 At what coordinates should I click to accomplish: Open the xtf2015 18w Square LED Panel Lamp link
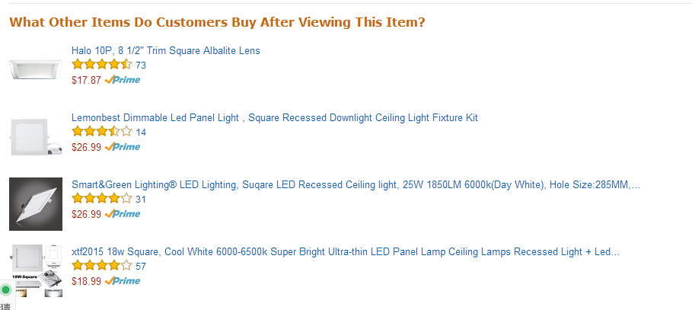(346, 252)
